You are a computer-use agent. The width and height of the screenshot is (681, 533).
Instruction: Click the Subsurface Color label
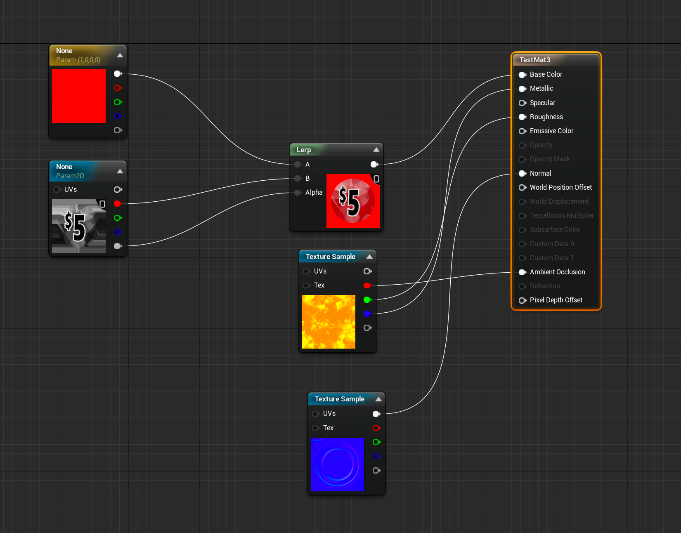click(555, 230)
